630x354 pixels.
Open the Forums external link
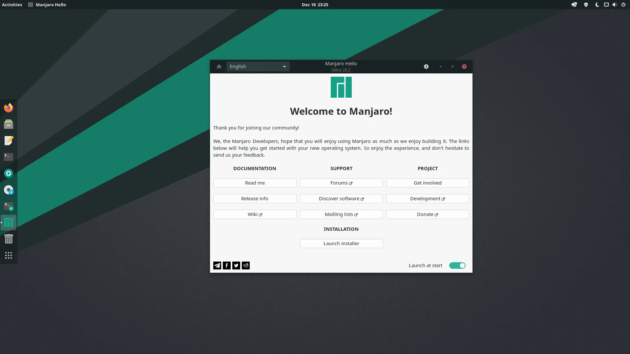coord(341,182)
